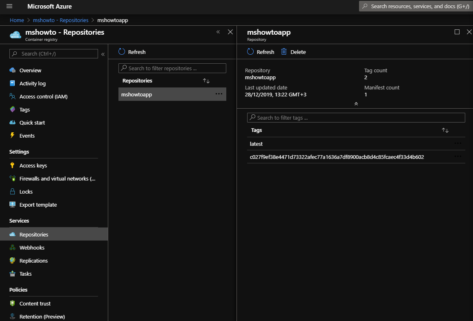Close the mshowto Repositories blade

coord(230,32)
